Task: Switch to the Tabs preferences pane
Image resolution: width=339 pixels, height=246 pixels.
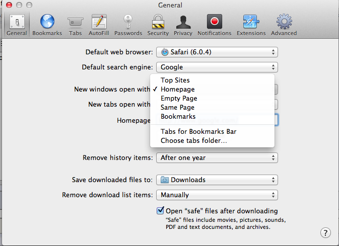Action: point(75,25)
